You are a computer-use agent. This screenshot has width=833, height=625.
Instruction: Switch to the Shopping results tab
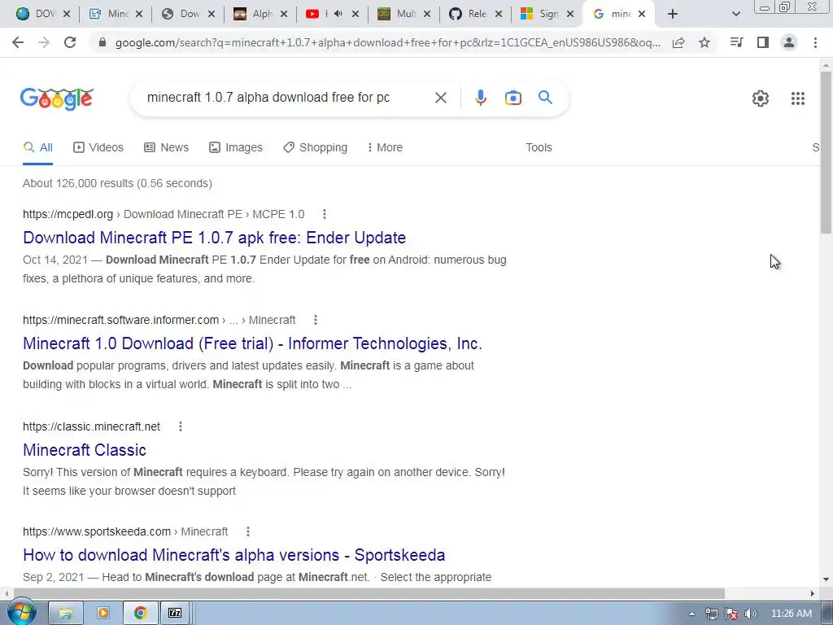(315, 147)
